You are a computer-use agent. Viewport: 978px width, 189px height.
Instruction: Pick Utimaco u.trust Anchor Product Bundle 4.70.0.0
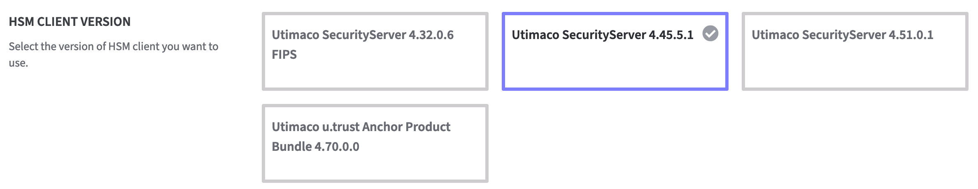pyautogui.click(x=375, y=143)
